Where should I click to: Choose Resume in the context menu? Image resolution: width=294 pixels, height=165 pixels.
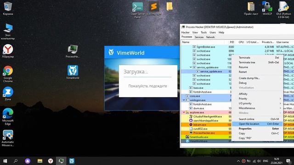pos(257,67)
